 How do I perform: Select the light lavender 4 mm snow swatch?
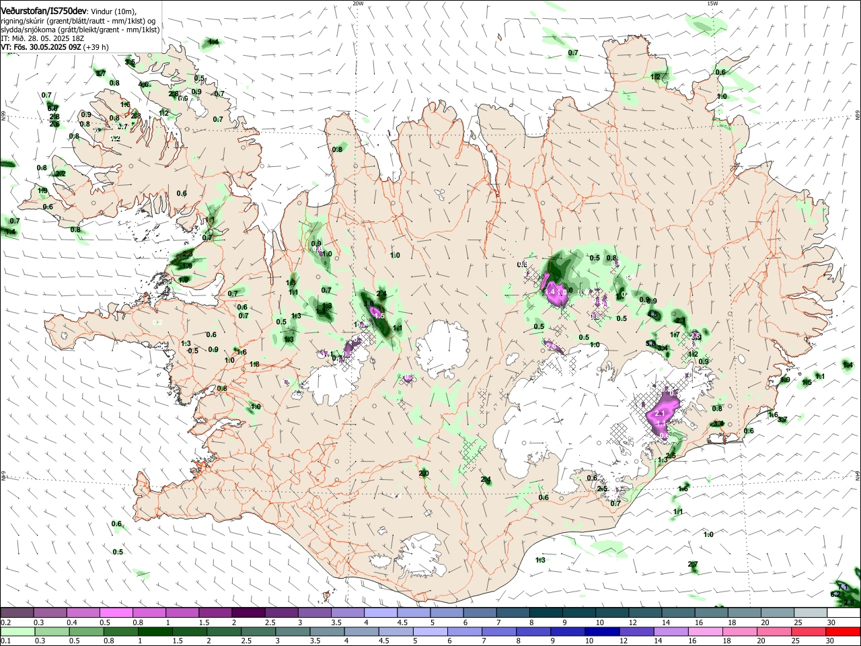(381, 613)
